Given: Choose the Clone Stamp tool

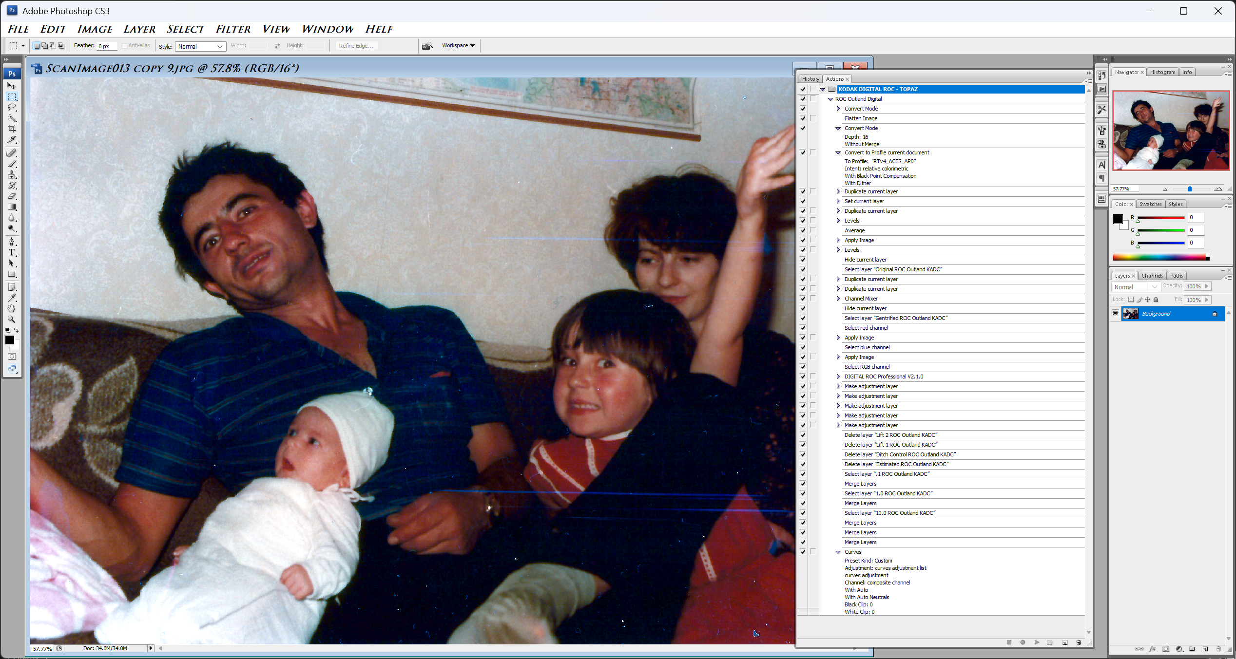Looking at the screenshot, I should (12, 175).
